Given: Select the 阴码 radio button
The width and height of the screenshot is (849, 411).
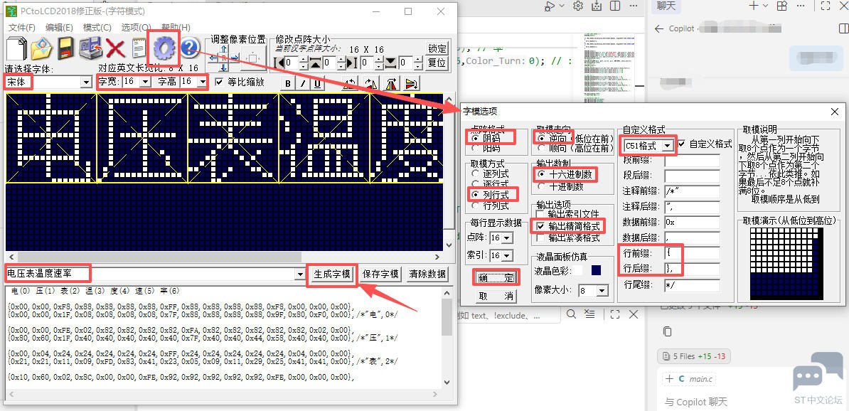Looking at the screenshot, I should [x=476, y=138].
